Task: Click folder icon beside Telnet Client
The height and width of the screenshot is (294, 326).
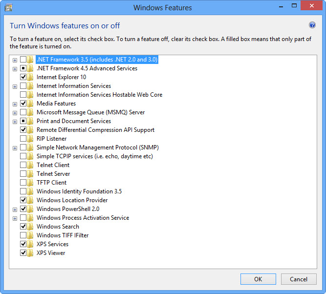Action: pyautogui.click(x=30, y=165)
